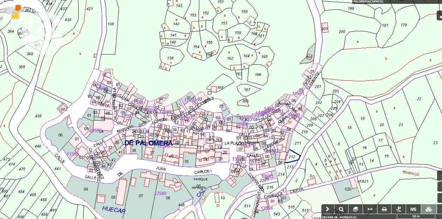Open the map layers panel
442x219 pixels.
(355, 209)
